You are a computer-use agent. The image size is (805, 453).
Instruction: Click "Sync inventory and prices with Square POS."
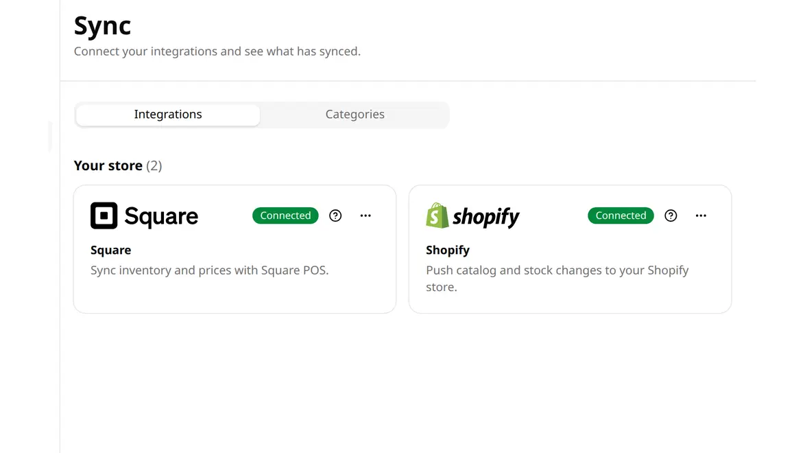[x=209, y=270]
